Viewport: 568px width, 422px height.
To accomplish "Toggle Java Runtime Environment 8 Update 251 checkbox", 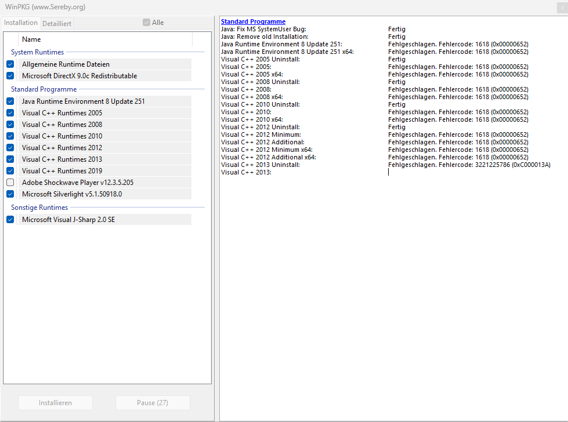I will (10, 101).
